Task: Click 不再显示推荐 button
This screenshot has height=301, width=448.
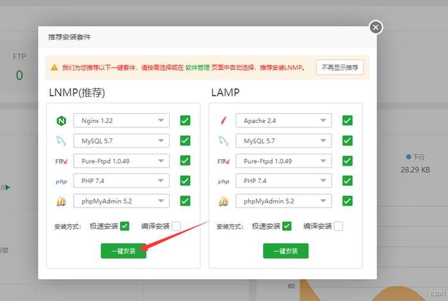Action: 340,67
